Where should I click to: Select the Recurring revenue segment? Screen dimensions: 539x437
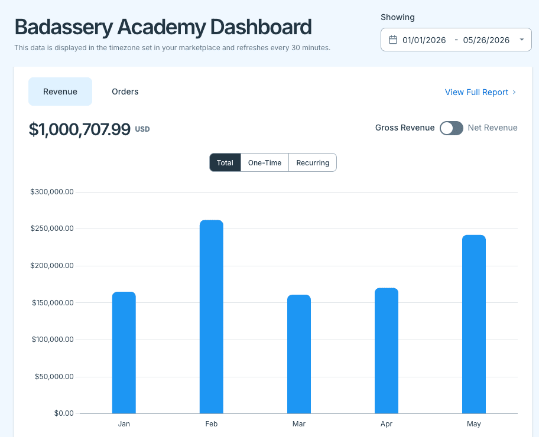tap(313, 162)
